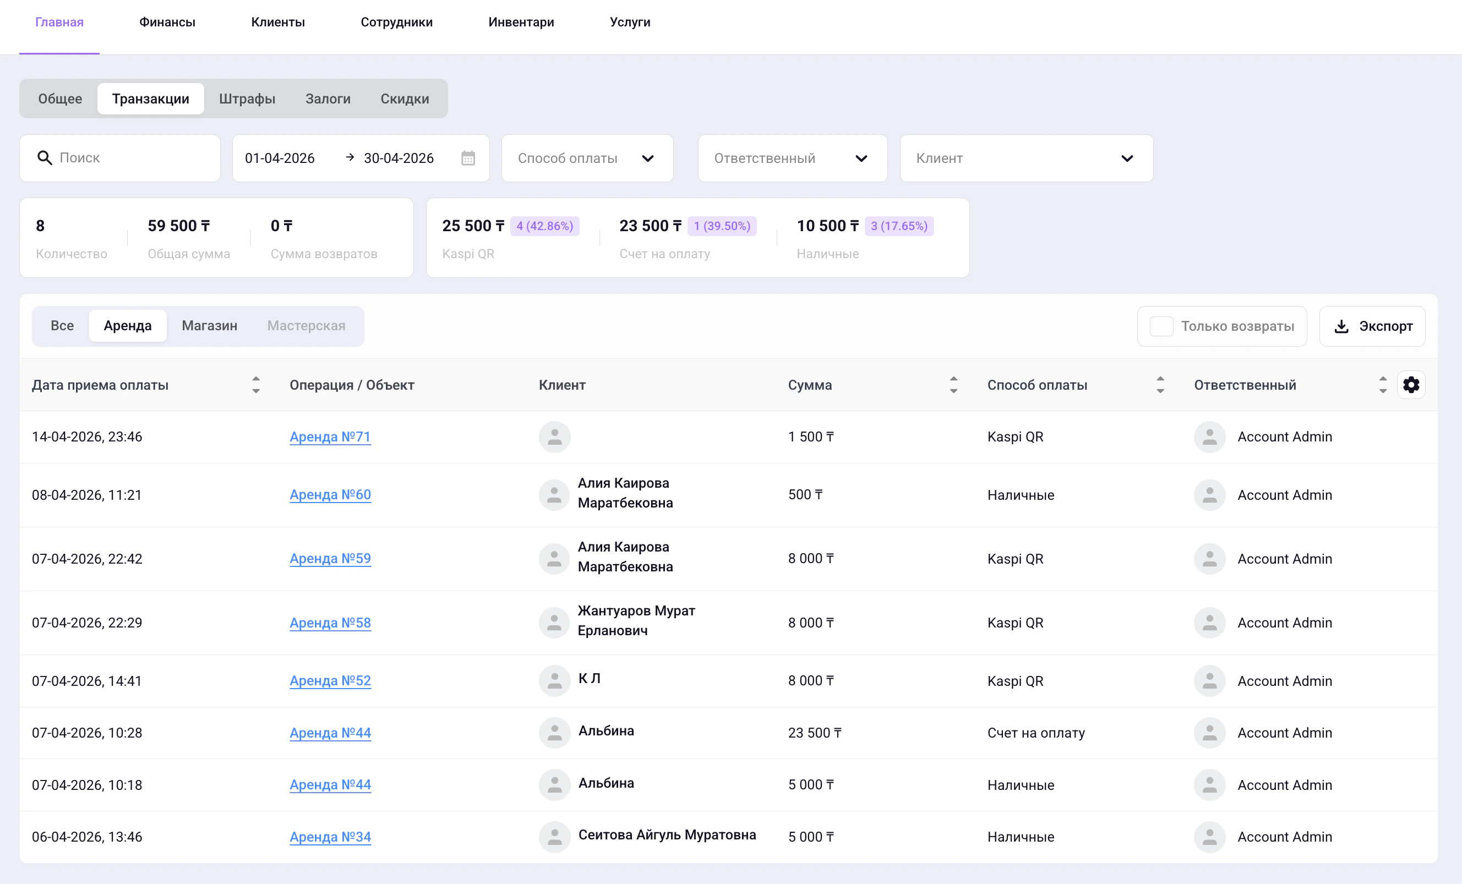This screenshot has height=884, width=1462.
Task: Switch to the Магазин filter
Action: [210, 326]
